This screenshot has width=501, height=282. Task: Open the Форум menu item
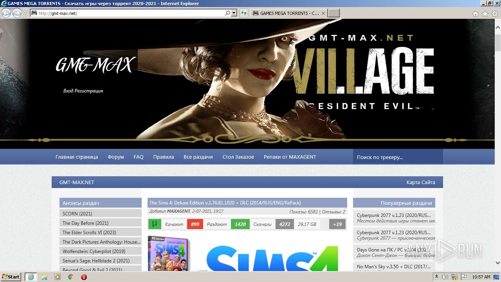point(116,157)
